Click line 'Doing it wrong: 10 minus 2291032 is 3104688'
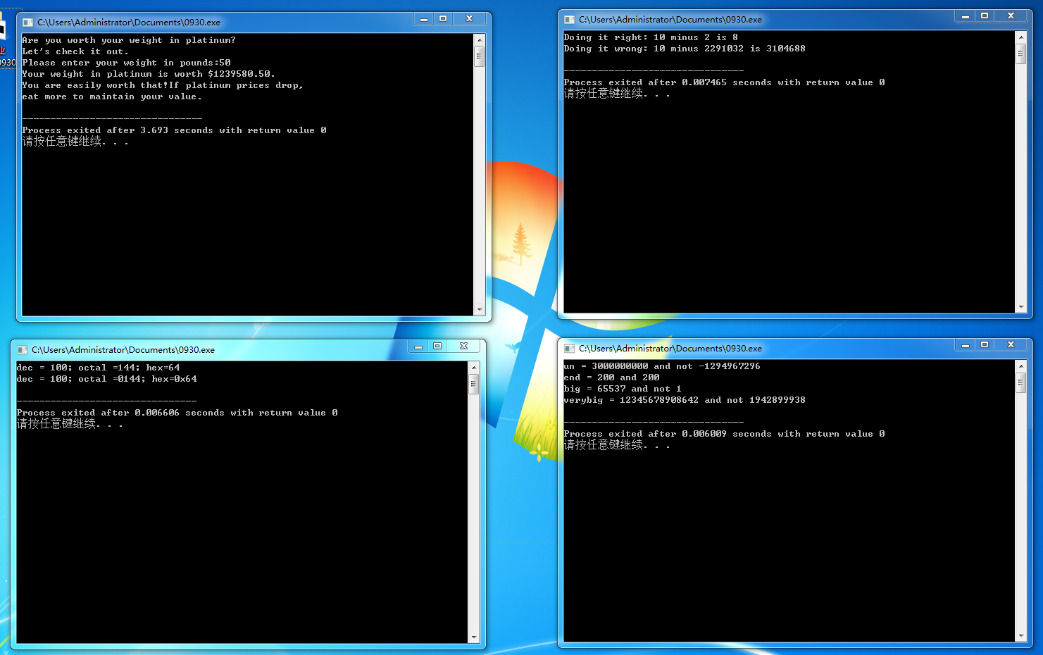 point(685,49)
